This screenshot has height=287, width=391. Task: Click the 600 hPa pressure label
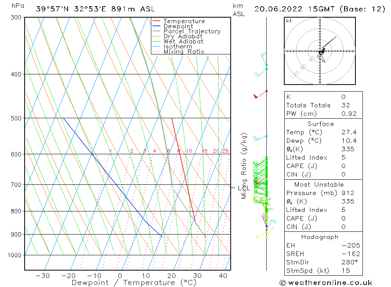[16, 154]
